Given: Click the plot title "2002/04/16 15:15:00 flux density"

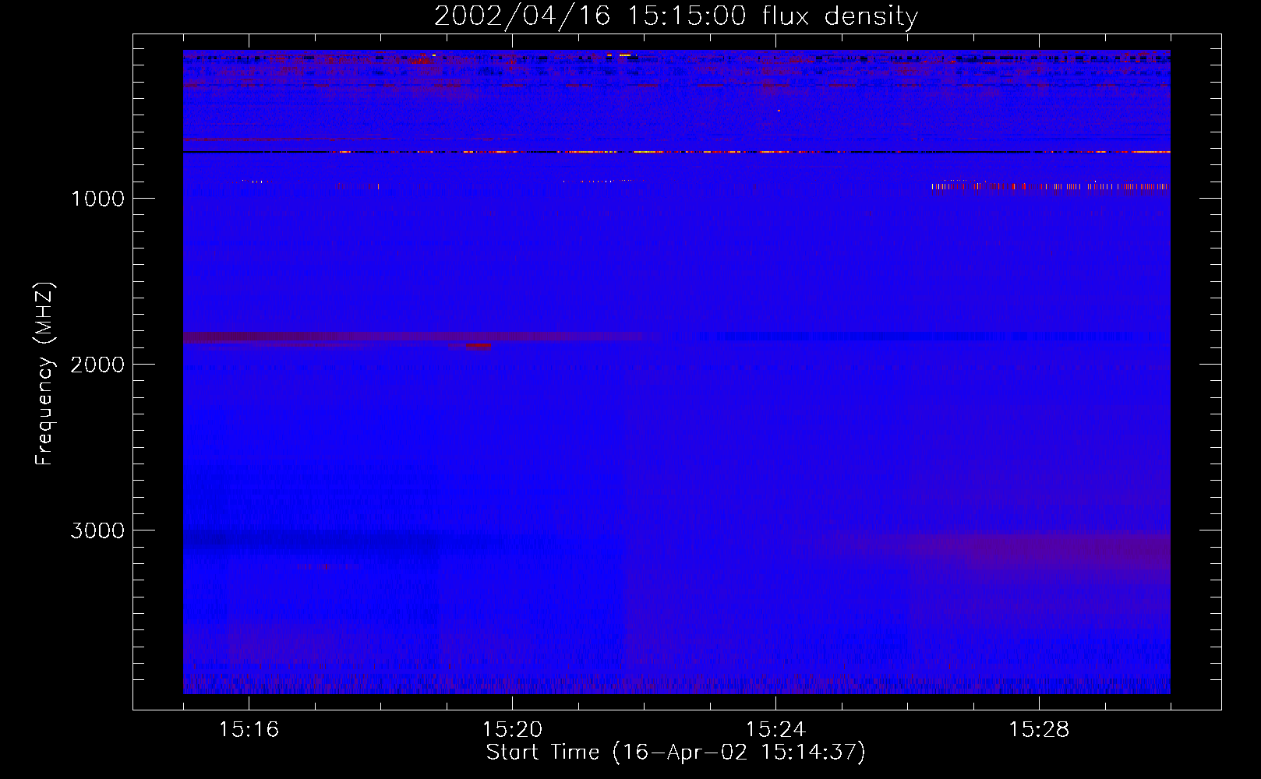Looking at the screenshot, I should click(676, 16).
